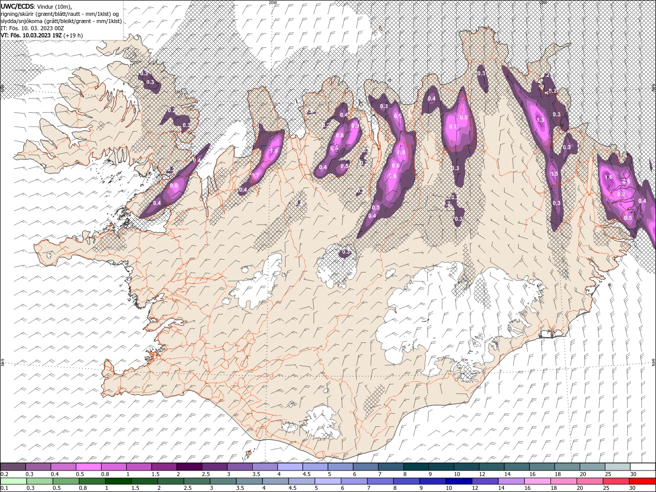Viewport: 656px width, 492px height.
Task: Click the "1.3" snowfall value on map
Action: pyautogui.click(x=540, y=120)
